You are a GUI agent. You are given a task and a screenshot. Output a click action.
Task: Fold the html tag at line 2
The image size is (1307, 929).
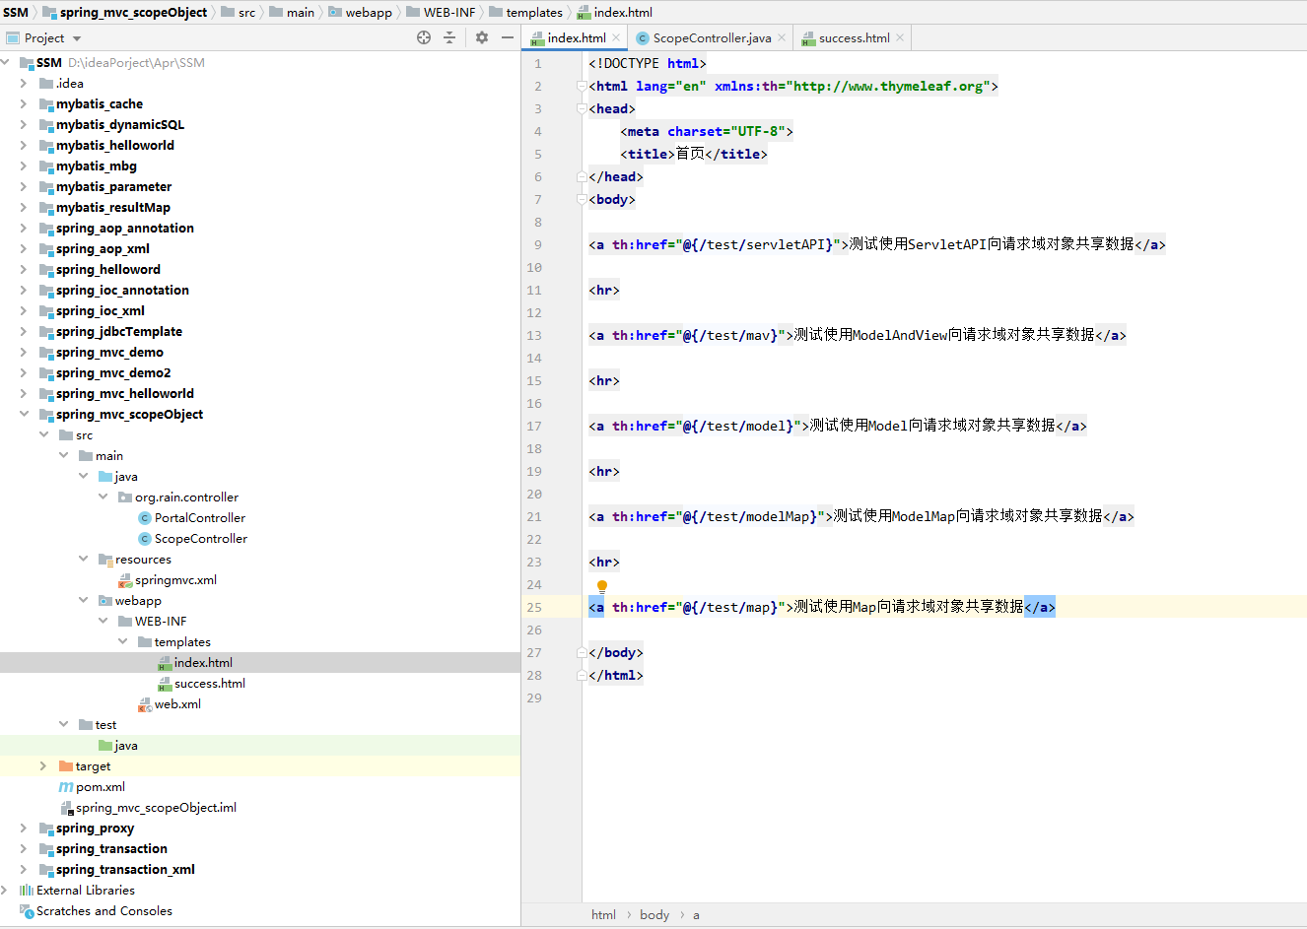(582, 87)
